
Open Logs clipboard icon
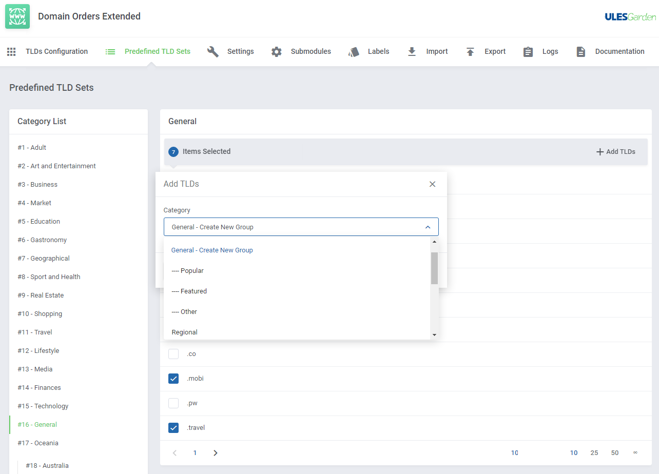(x=528, y=52)
